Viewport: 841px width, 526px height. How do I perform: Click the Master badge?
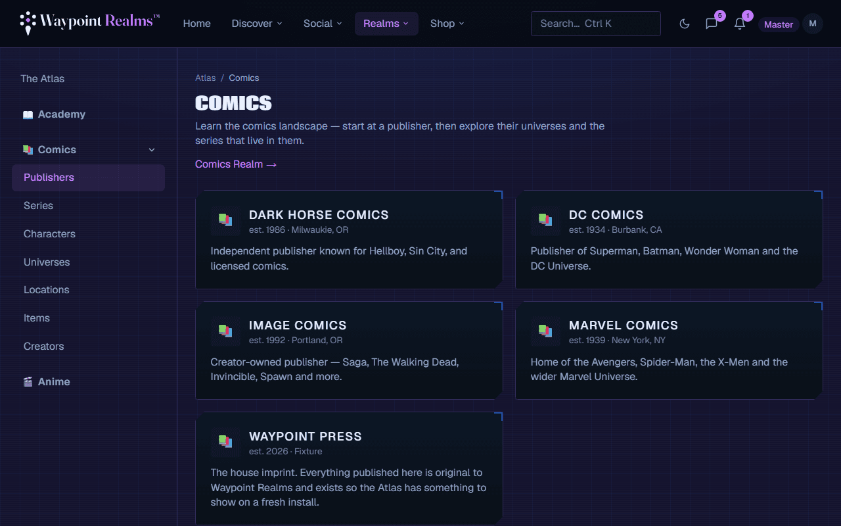pyautogui.click(x=779, y=24)
